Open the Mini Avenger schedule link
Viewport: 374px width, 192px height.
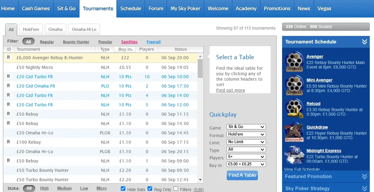pyautogui.click(x=320, y=80)
